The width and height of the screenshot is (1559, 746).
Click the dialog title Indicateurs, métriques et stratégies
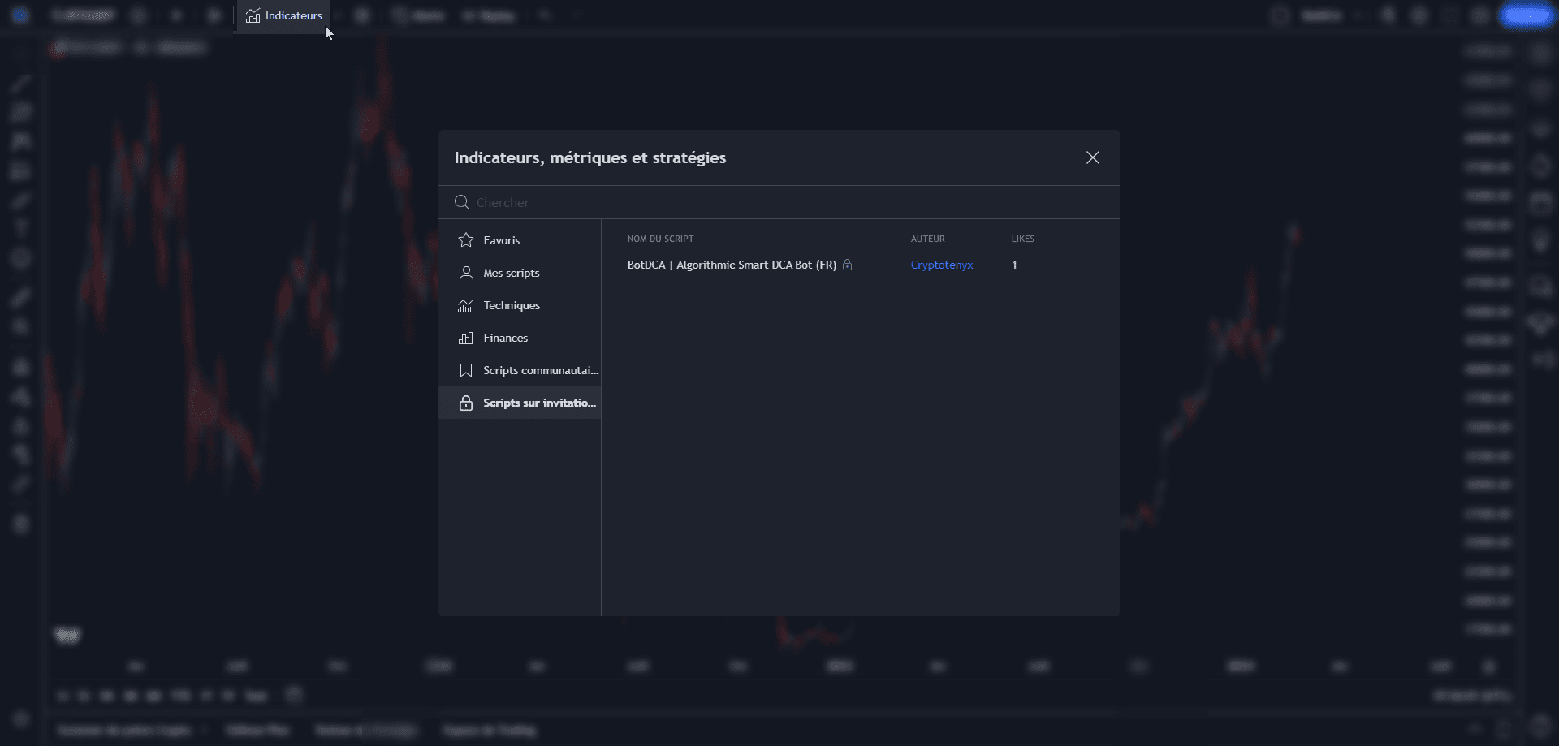pyautogui.click(x=589, y=157)
